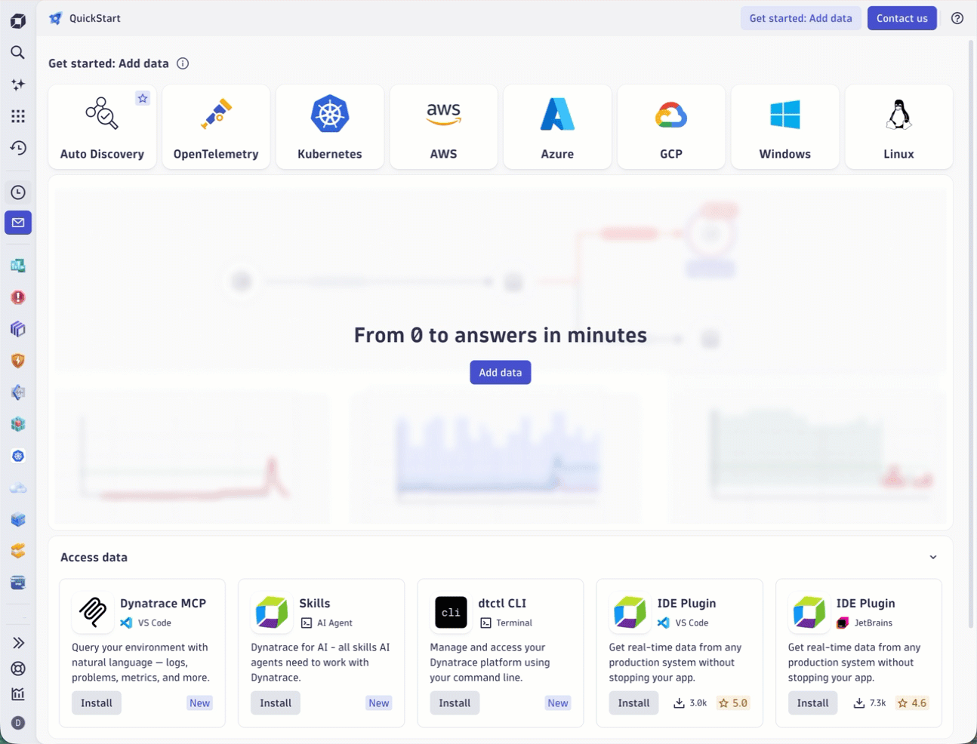The image size is (977, 744).
Task: Click the dtctl CLI card icon
Action: [x=451, y=612]
